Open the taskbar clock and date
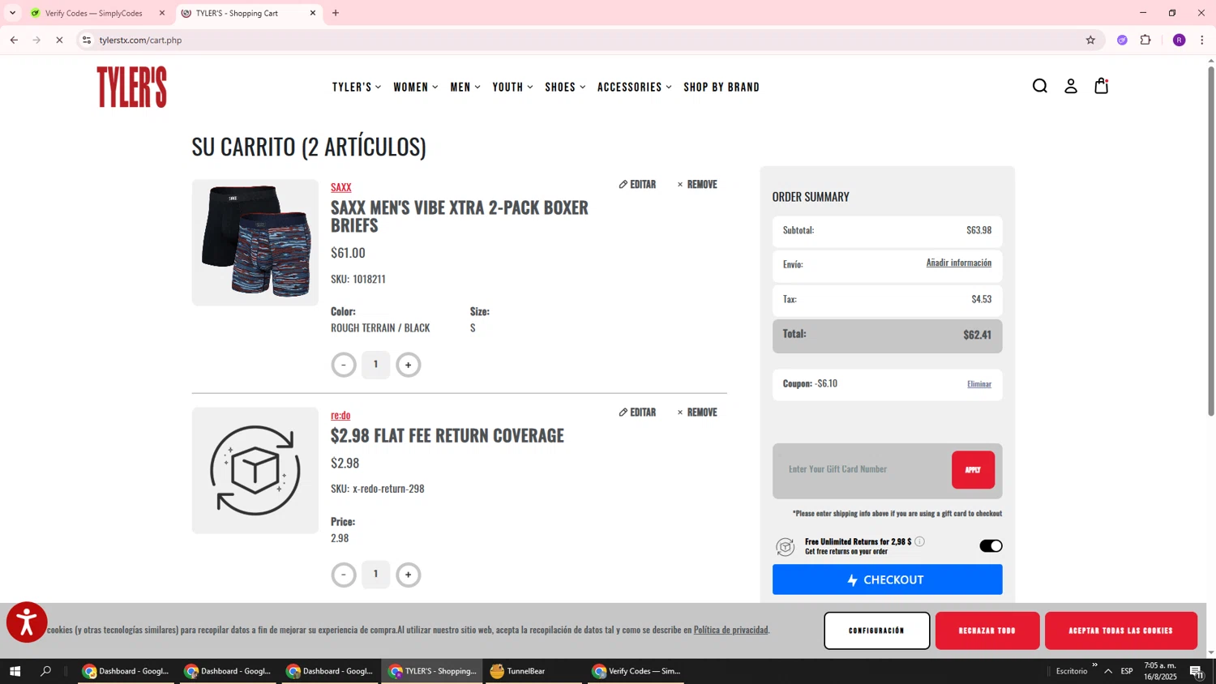The image size is (1216, 684). point(1160,671)
